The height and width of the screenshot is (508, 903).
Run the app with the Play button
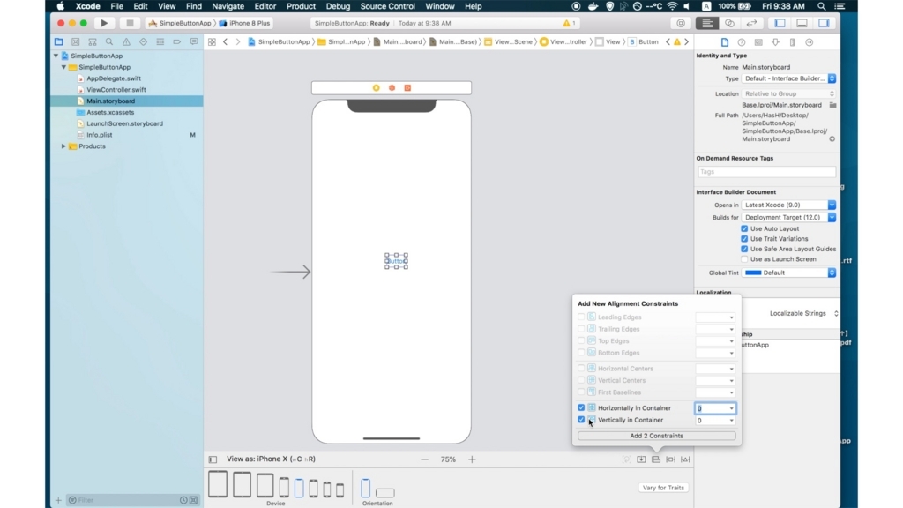pos(104,23)
